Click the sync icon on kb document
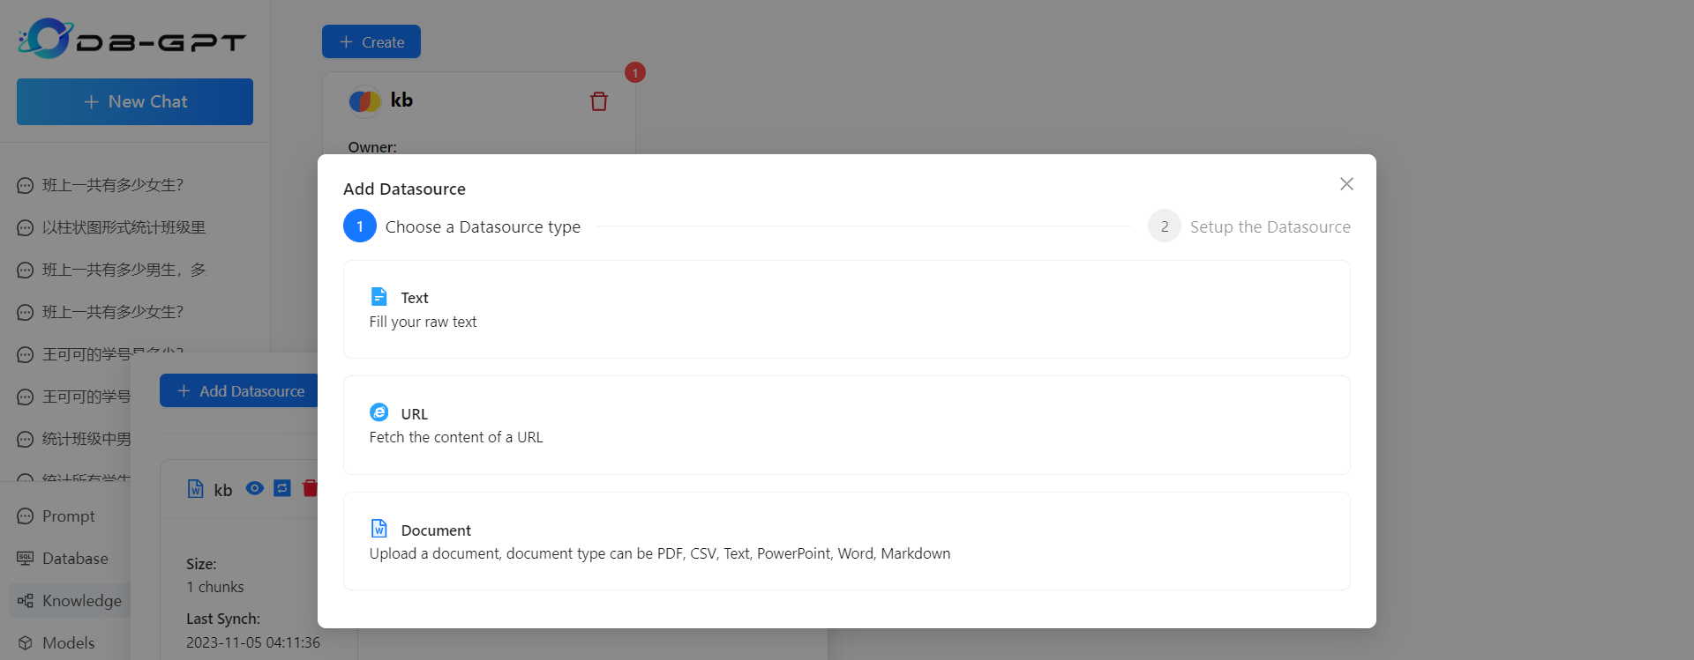This screenshot has height=660, width=1694. click(x=282, y=488)
